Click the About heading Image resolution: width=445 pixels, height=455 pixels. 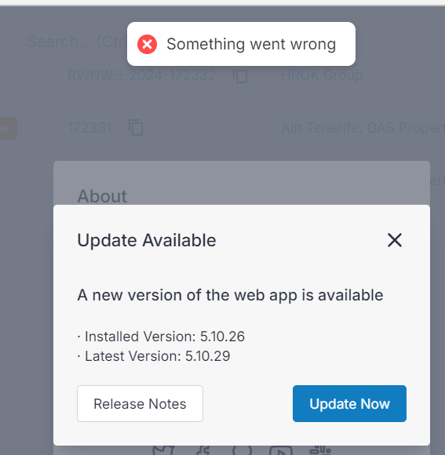102,196
